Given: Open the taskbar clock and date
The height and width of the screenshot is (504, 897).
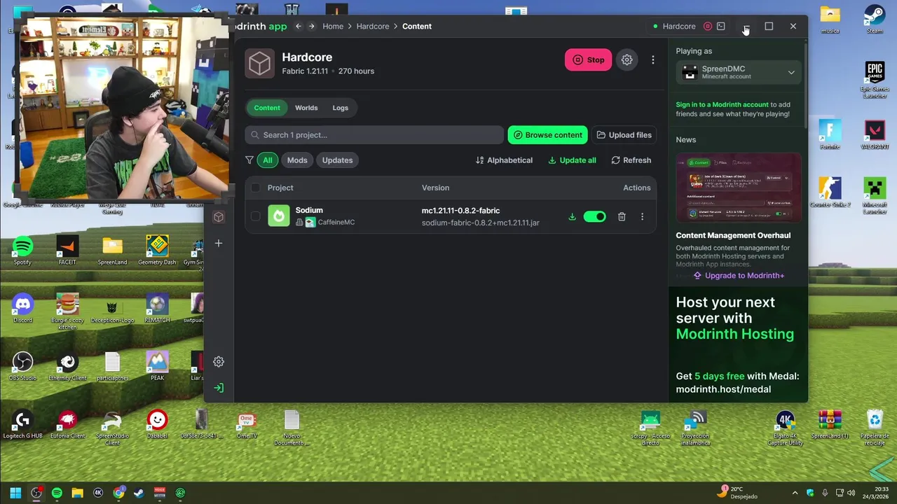Looking at the screenshot, I should pos(875,493).
